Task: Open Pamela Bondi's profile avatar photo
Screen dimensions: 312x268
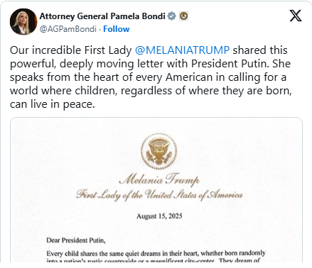Action: [x=23, y=22]
